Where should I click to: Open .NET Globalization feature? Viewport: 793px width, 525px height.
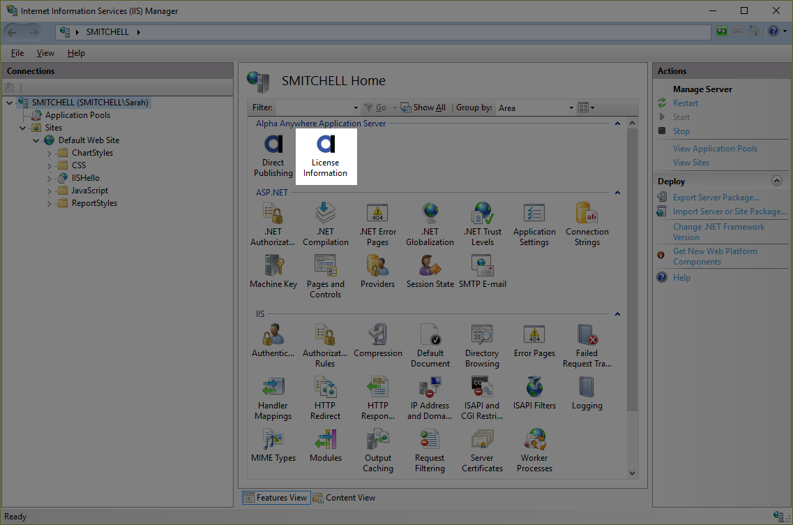430,224
